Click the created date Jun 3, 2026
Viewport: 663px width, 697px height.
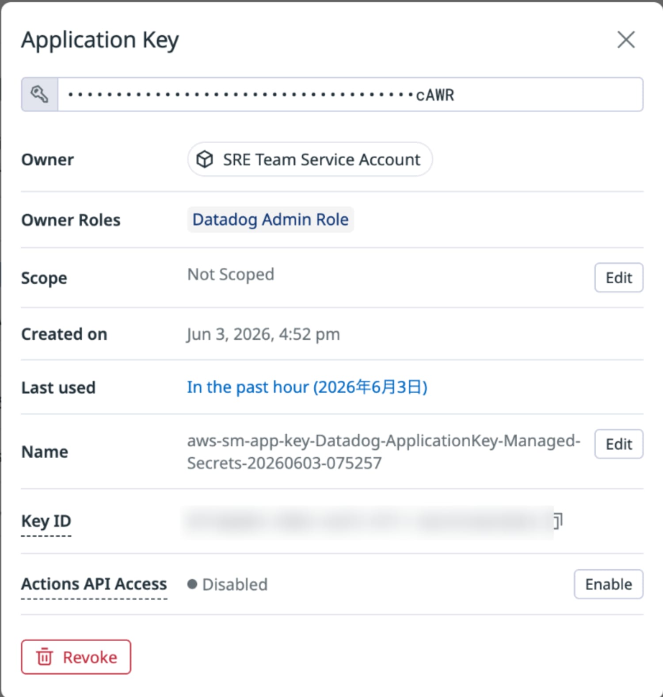pos(263,334)
